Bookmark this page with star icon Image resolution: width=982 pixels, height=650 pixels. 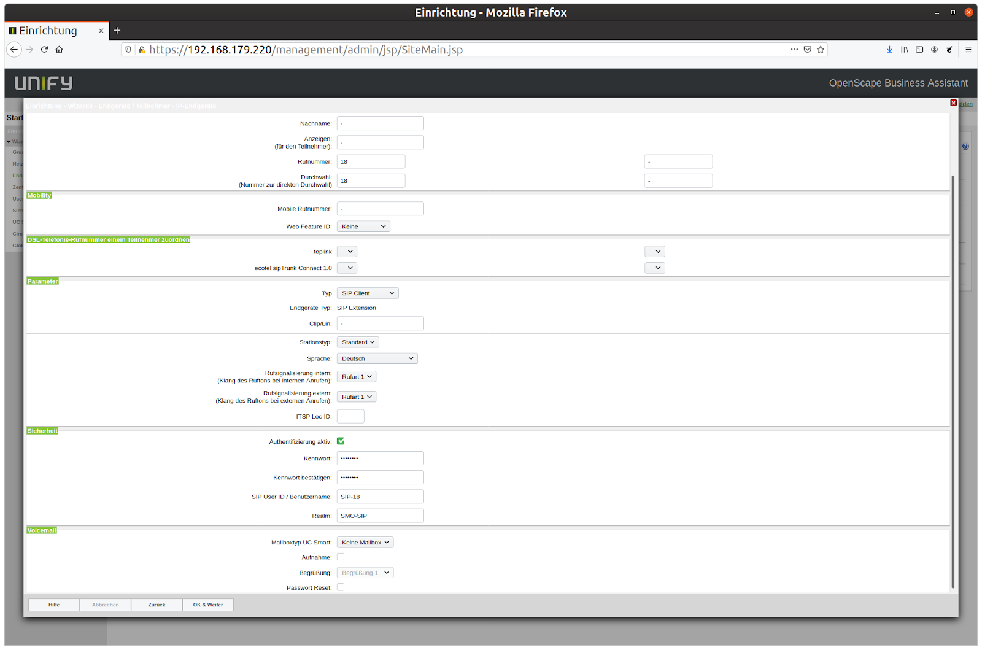821,50
